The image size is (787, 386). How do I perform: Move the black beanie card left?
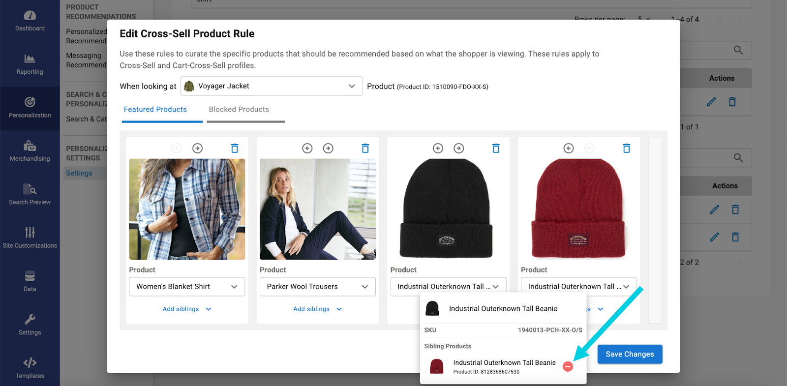pos(438,148)
